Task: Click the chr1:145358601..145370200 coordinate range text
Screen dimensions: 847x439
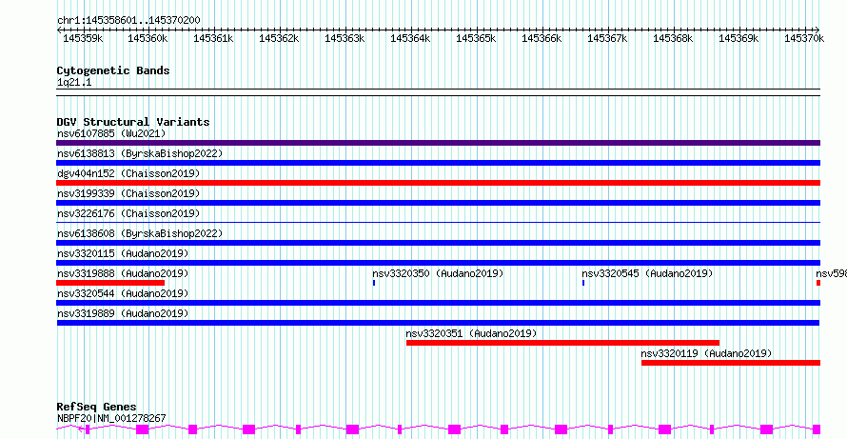Action: [x=128, y=21]
